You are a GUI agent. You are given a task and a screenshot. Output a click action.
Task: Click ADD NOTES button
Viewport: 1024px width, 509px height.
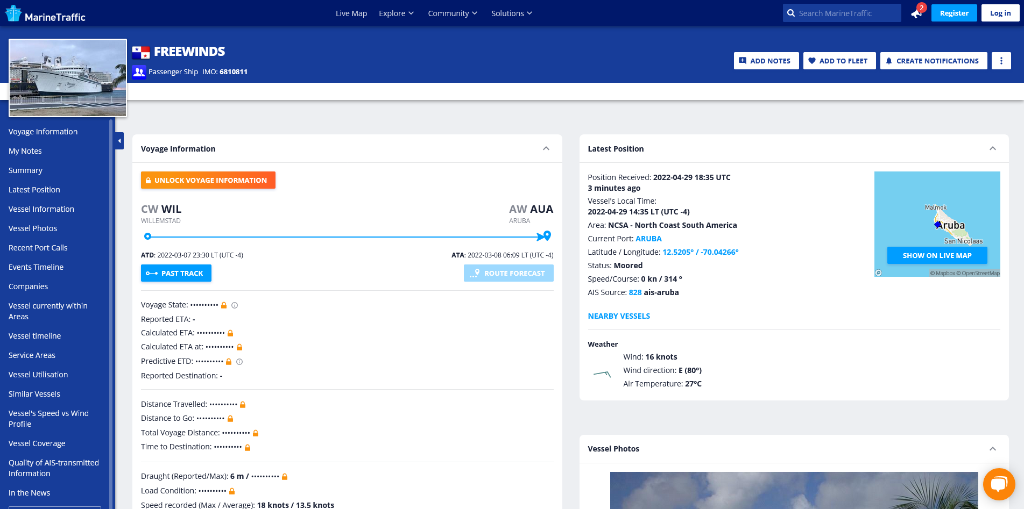[766, 61]
